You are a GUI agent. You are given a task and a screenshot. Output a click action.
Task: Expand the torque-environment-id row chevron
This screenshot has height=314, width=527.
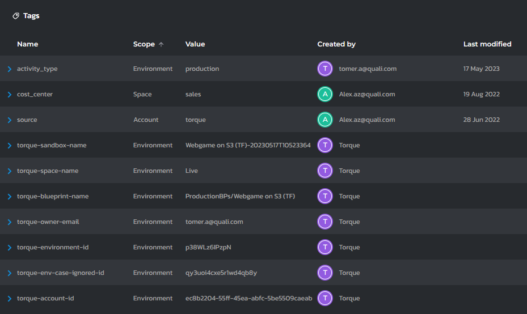pos(10,248)
